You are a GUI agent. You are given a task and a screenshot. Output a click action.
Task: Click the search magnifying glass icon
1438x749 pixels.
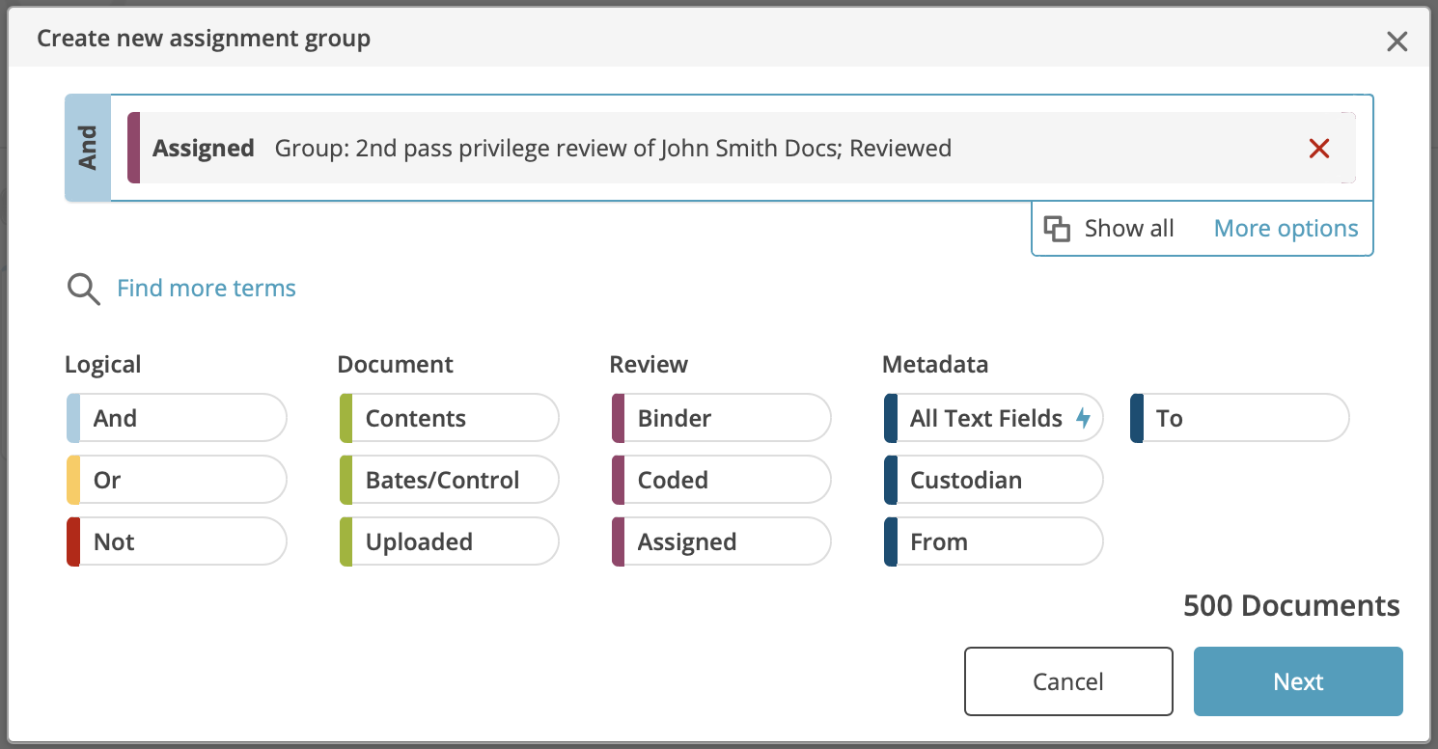tap(83, 289)
